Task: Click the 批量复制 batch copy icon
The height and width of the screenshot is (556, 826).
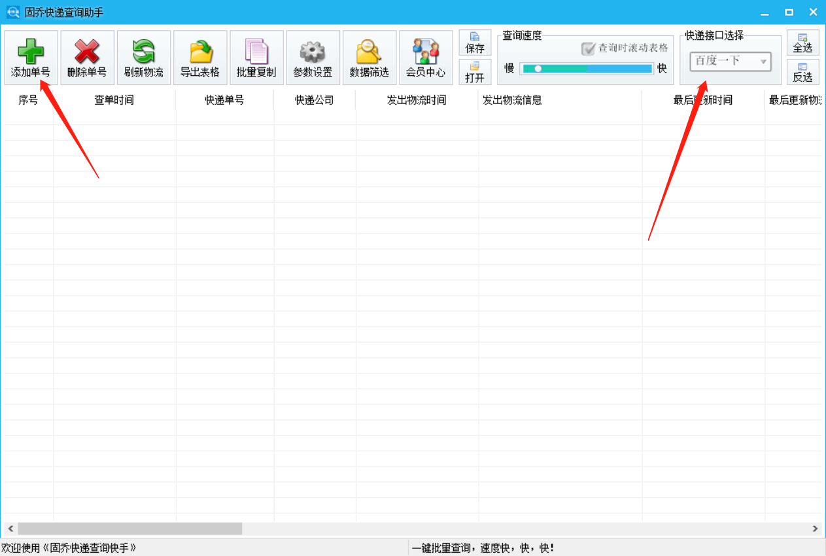Action: point(256,57)
